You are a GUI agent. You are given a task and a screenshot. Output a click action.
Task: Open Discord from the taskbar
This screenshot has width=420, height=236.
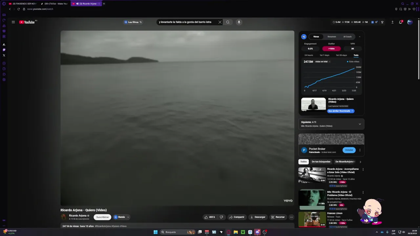pyautogui.click(x=257, y=232)
